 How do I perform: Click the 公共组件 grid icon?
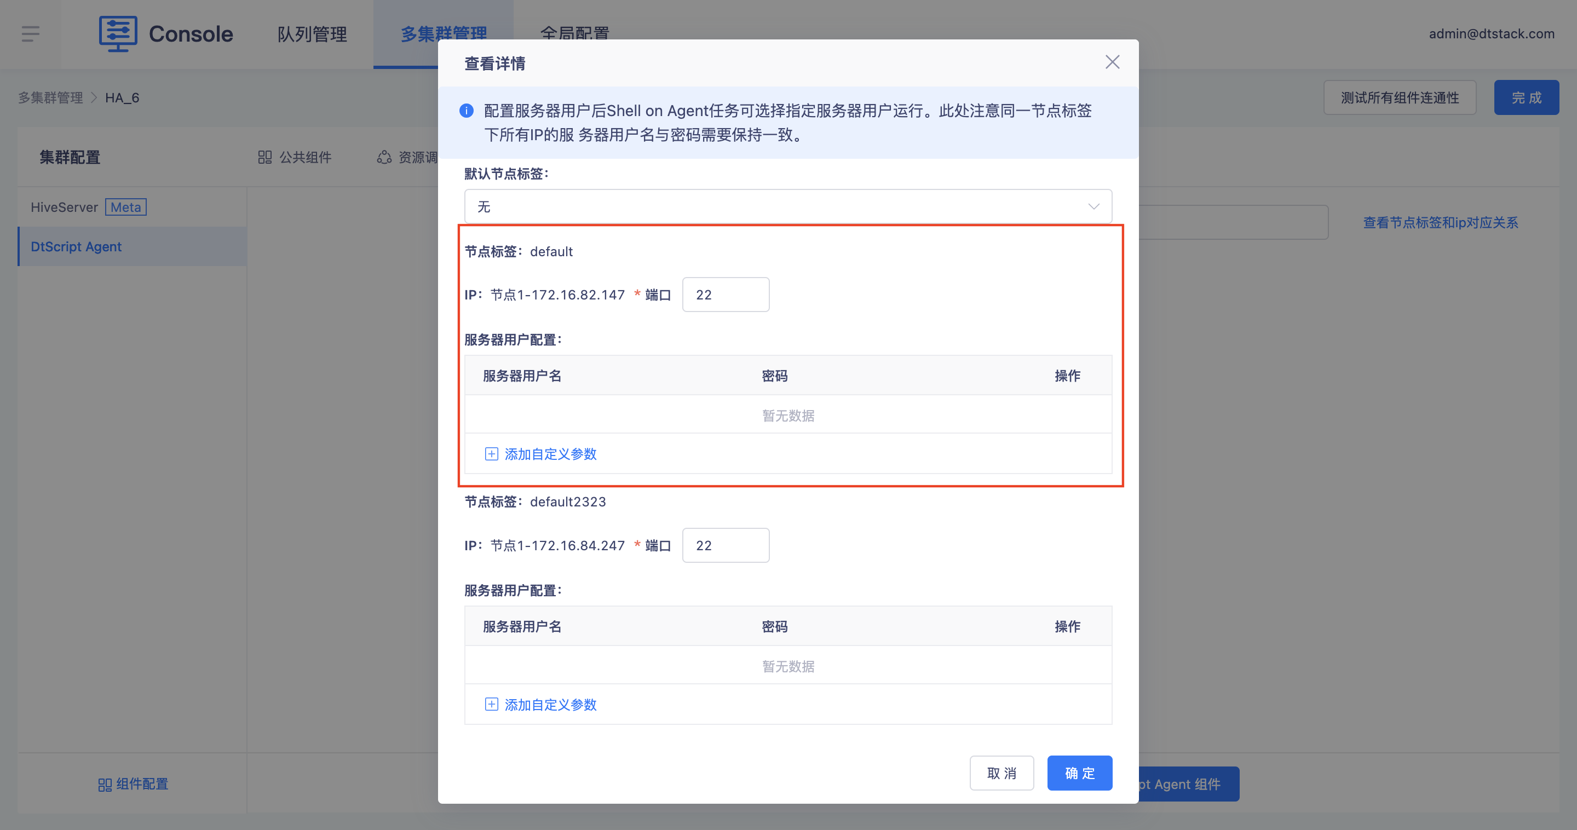coord(264,157)
